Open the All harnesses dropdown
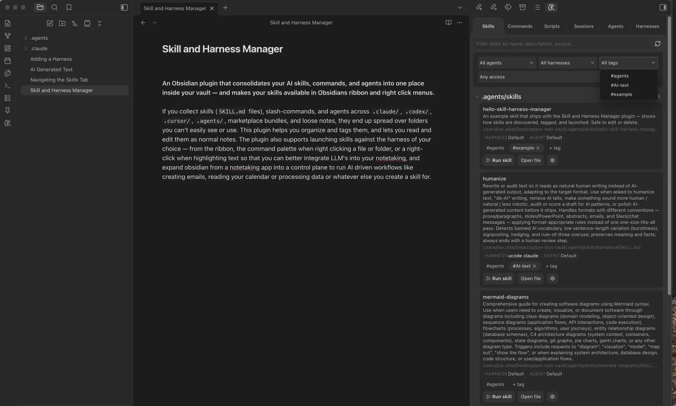This screenshot has width=676, height=406. coord(567,63)
